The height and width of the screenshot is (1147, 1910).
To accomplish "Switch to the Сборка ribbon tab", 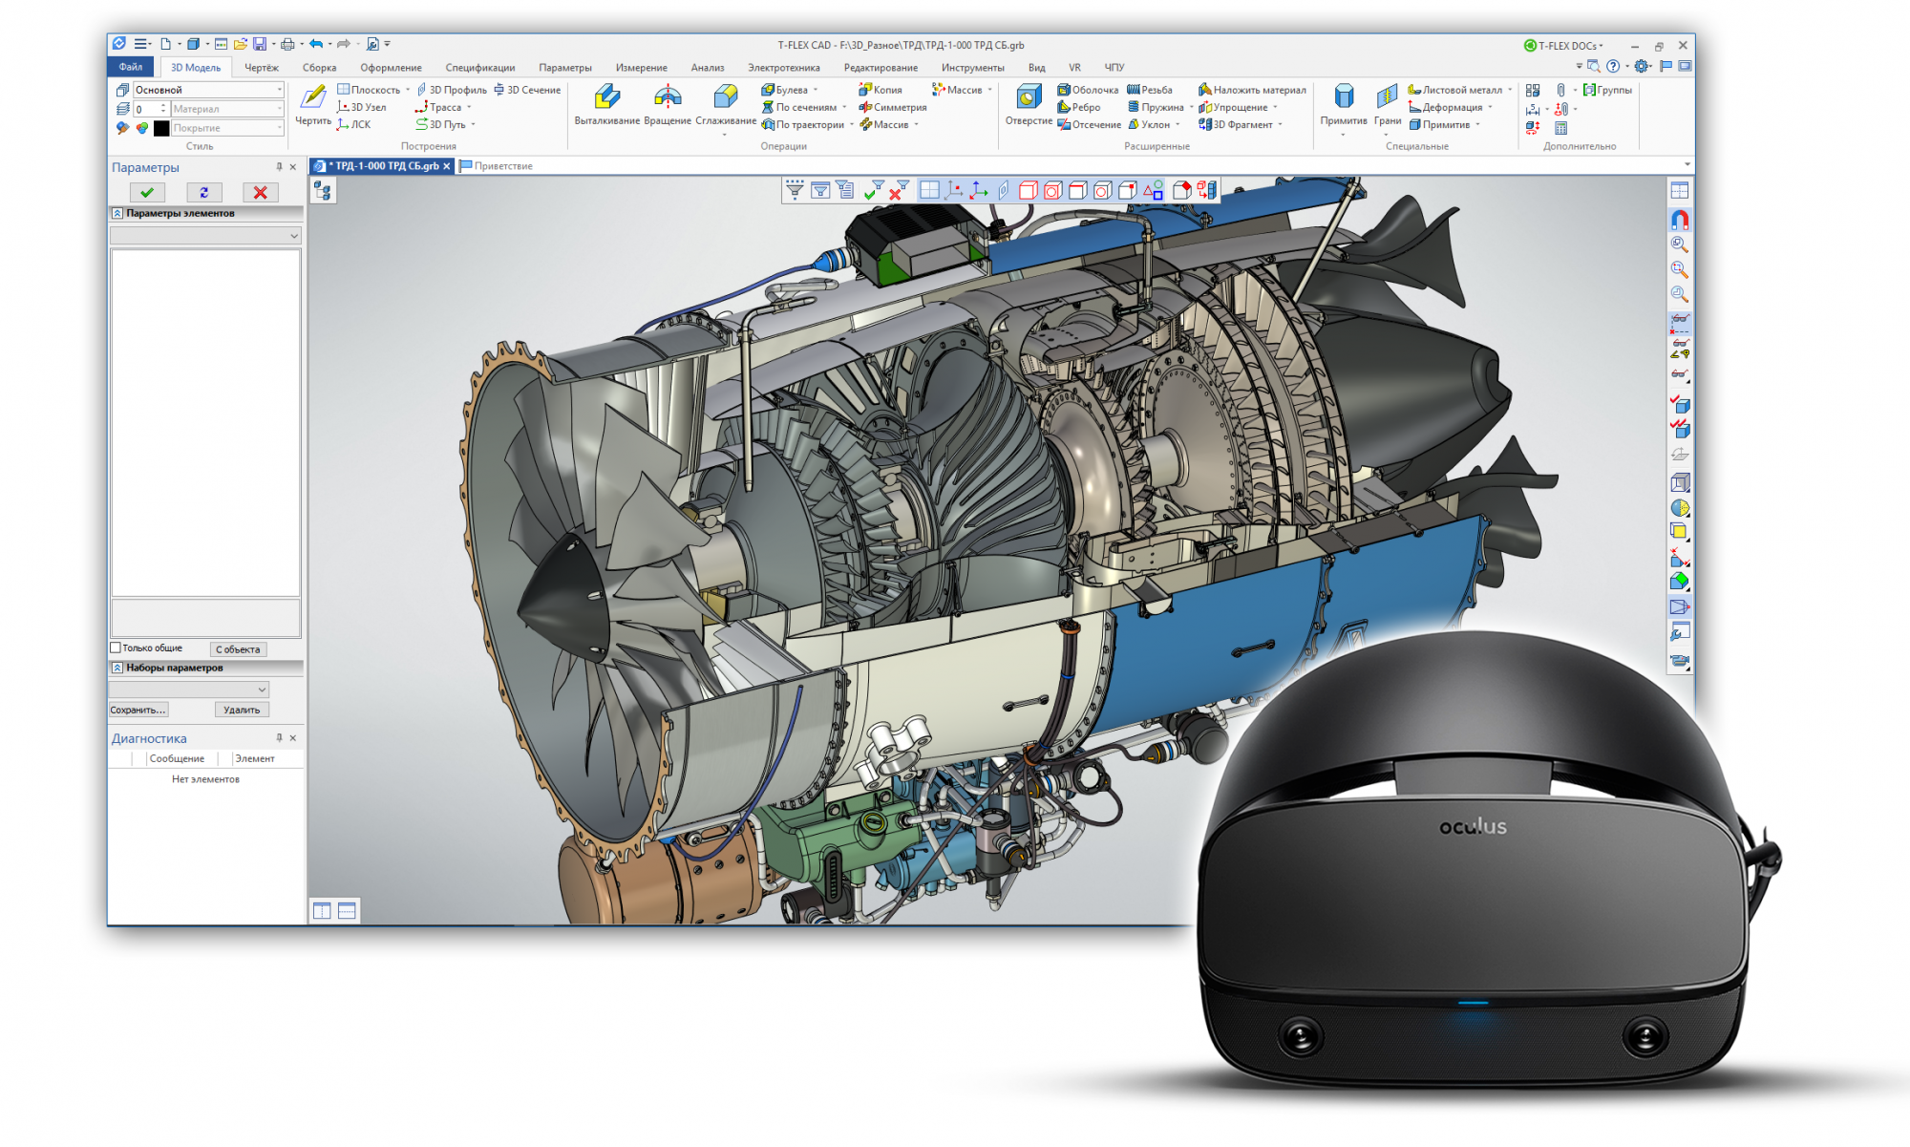I will point(319,68).
